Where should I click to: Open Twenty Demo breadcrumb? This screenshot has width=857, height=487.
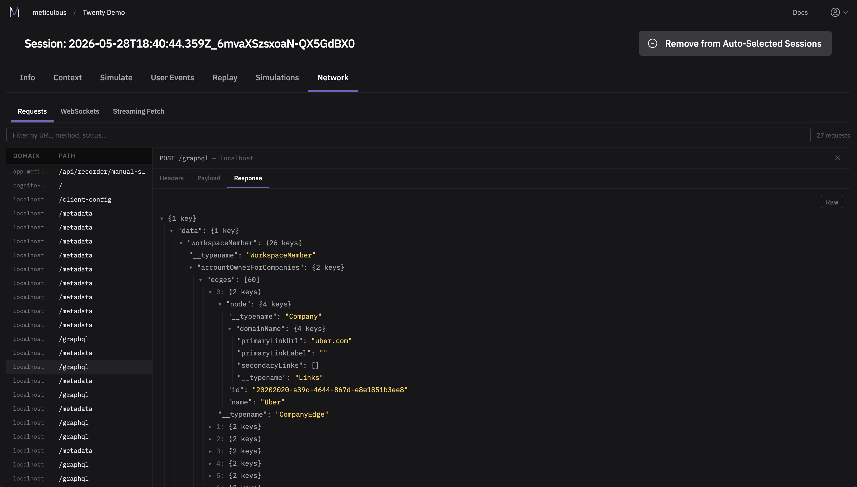[x=104, y=12]
